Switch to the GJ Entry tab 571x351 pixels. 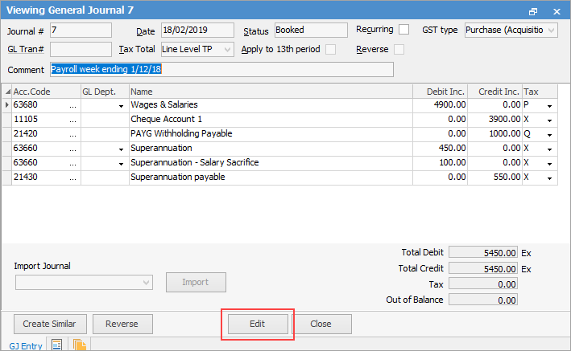click(26, 346)
